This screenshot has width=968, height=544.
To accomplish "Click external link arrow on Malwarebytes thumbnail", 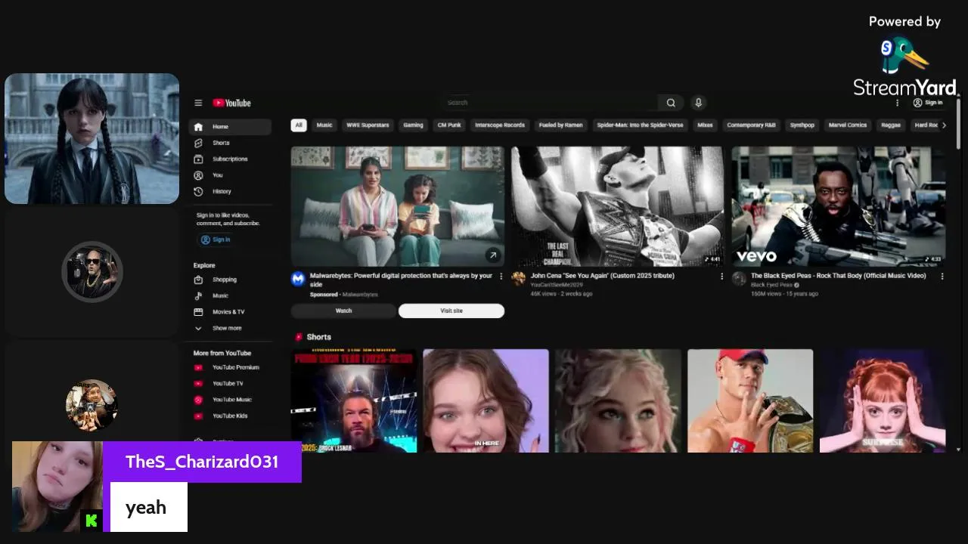I will [x=493, y=255].
